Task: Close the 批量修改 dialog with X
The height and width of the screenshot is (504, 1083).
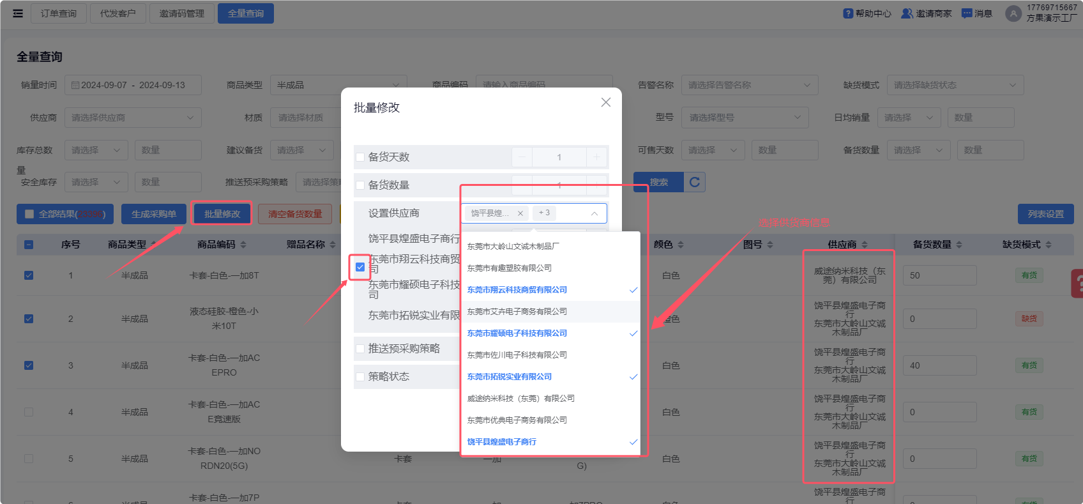Action: click(x=606, y=102)
